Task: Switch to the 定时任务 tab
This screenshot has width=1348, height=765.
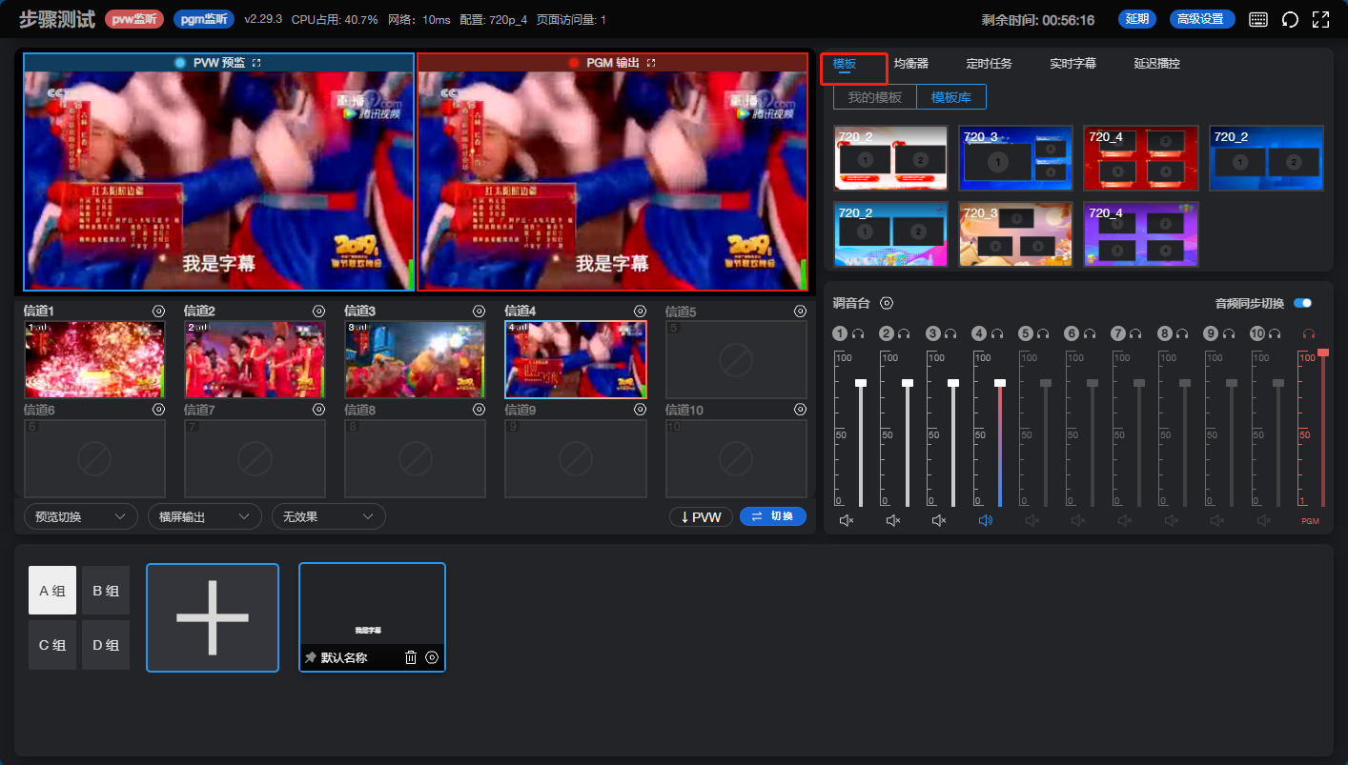Action: coord(990,64)
